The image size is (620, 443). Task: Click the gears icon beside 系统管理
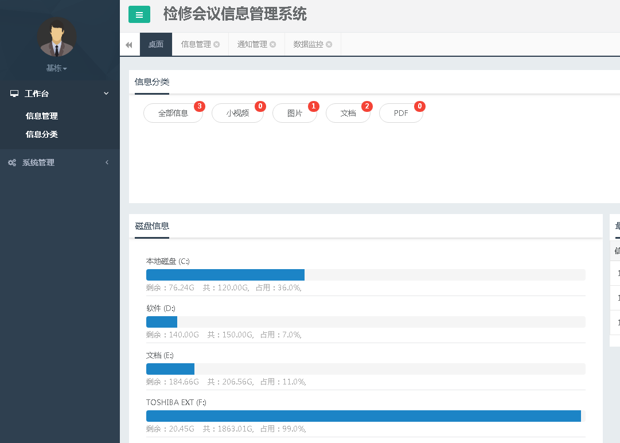click(12, 163)
